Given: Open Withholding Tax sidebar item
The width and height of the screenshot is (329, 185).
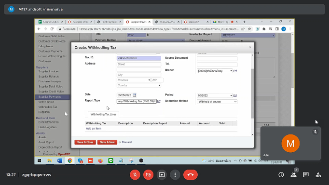Looking at the screenshot, I should click(48, 107).
